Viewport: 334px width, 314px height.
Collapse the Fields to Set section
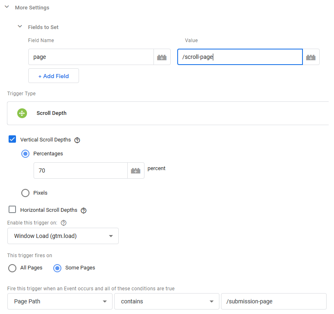point(20,27)
